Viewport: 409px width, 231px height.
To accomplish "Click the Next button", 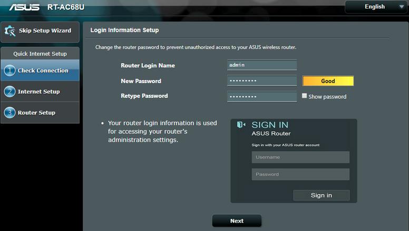I will (237, 221).
